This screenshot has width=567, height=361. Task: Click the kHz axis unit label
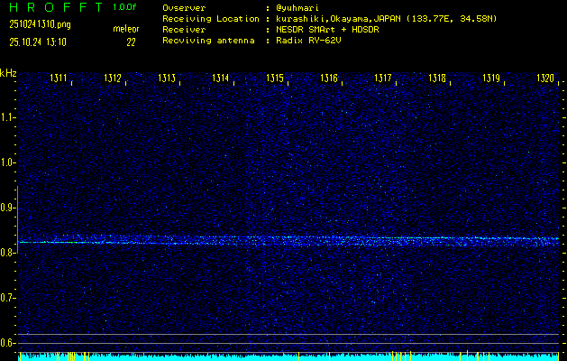tap(8, 73)
